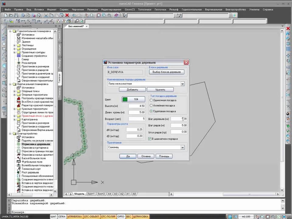Click the Undo arrow icon
292x219 pixels.
coord(74,15)
